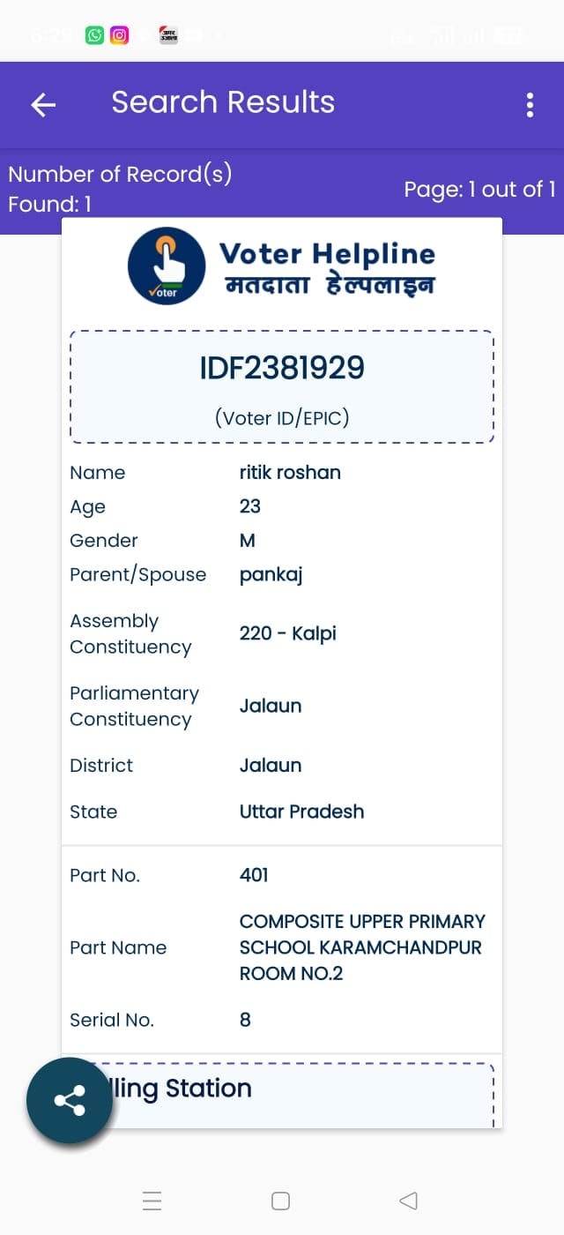The width and height of the screenshot is (564, 1235).
Task: Open the three-dot overflow menu
Action: (x=530, y=105)
